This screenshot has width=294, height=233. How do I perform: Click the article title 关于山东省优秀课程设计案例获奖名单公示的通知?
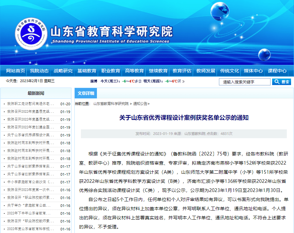184,118
